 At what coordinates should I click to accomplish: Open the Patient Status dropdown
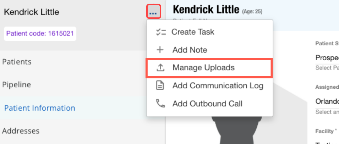pyautogui.click(x=327, y=57)
